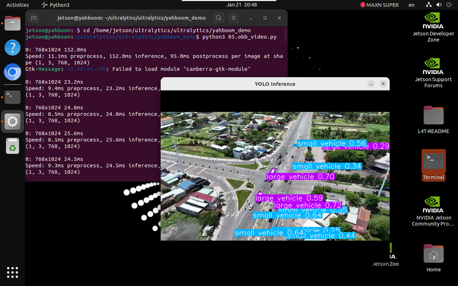The image size is (458, 286).
Task: Click the large vehicle 0.70 label
Action: pos(301,177)
